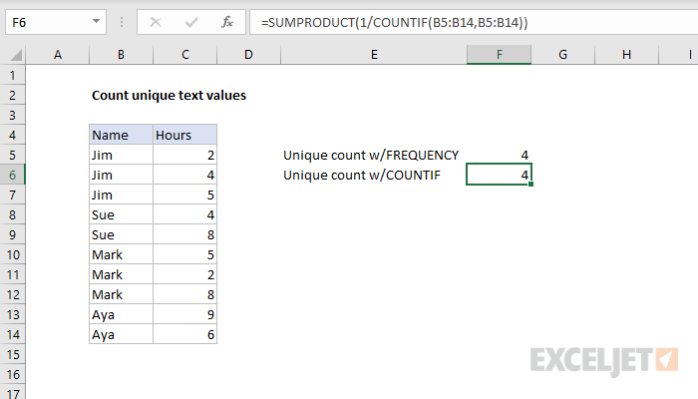
Task: Select column H header
Action: [x=627, y=55]
